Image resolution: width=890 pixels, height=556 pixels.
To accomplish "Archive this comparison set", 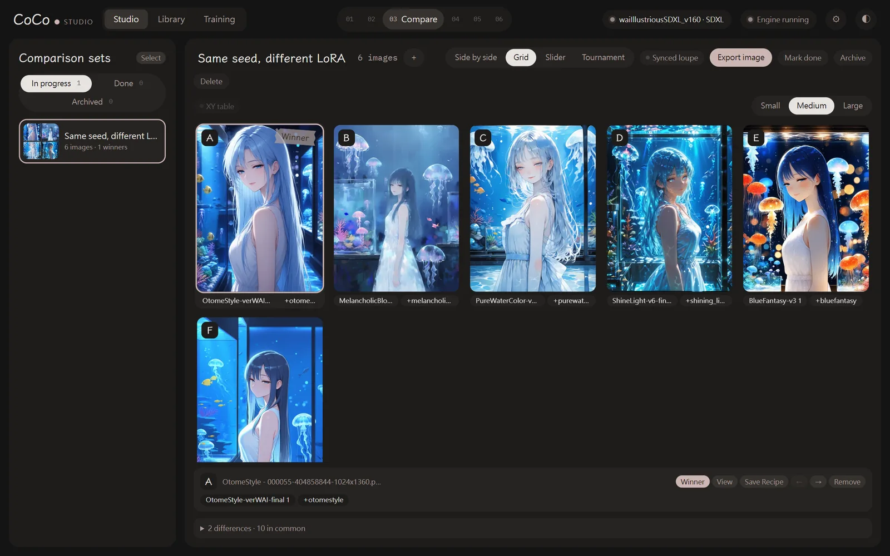I will point(853,58).
